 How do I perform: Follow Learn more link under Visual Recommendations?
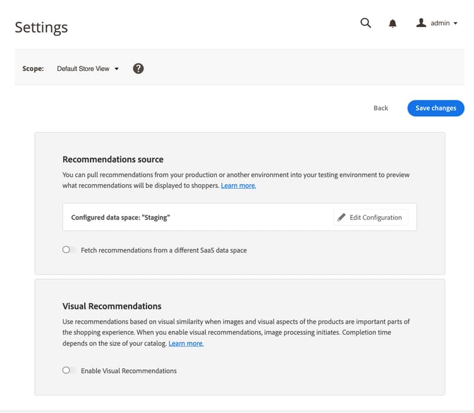tap(186, 344)
